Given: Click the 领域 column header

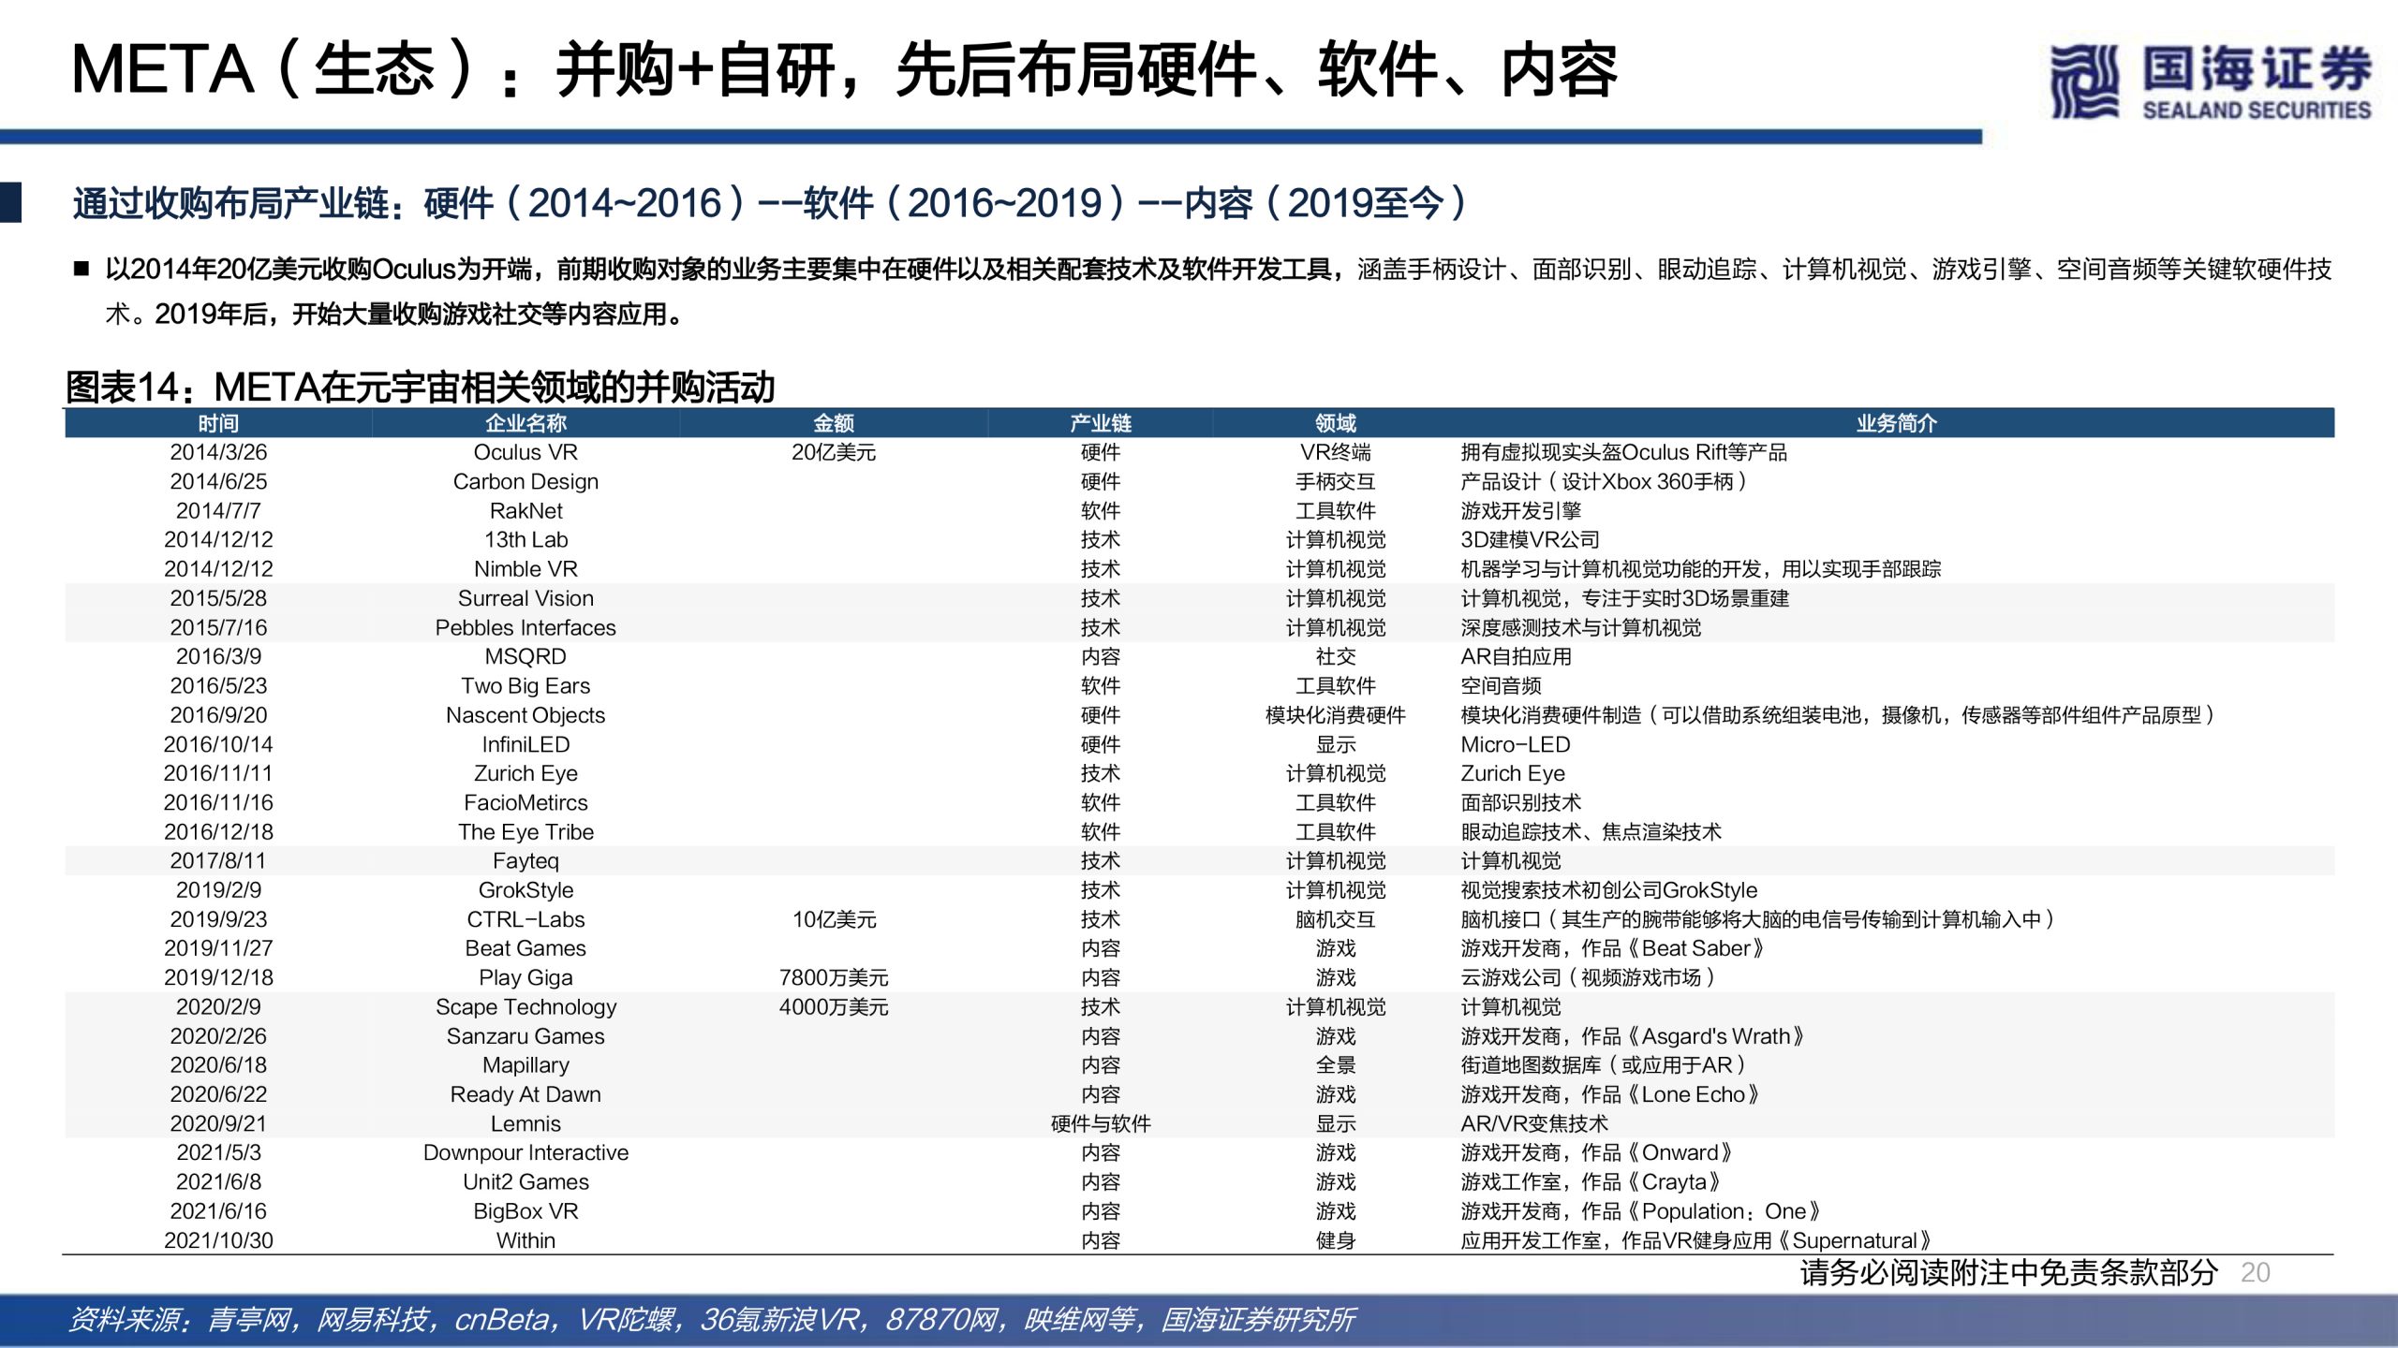Looking at the screenshot, I should pos(1336,423).
